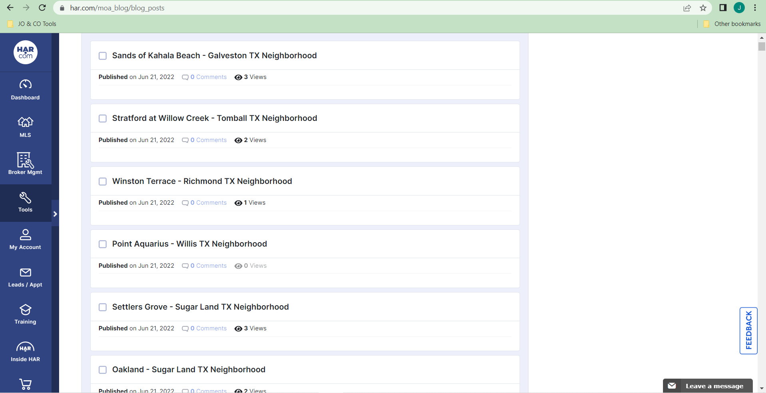766x393 pixels.
Task: Go back with browser back arrow
Action: 10,8
